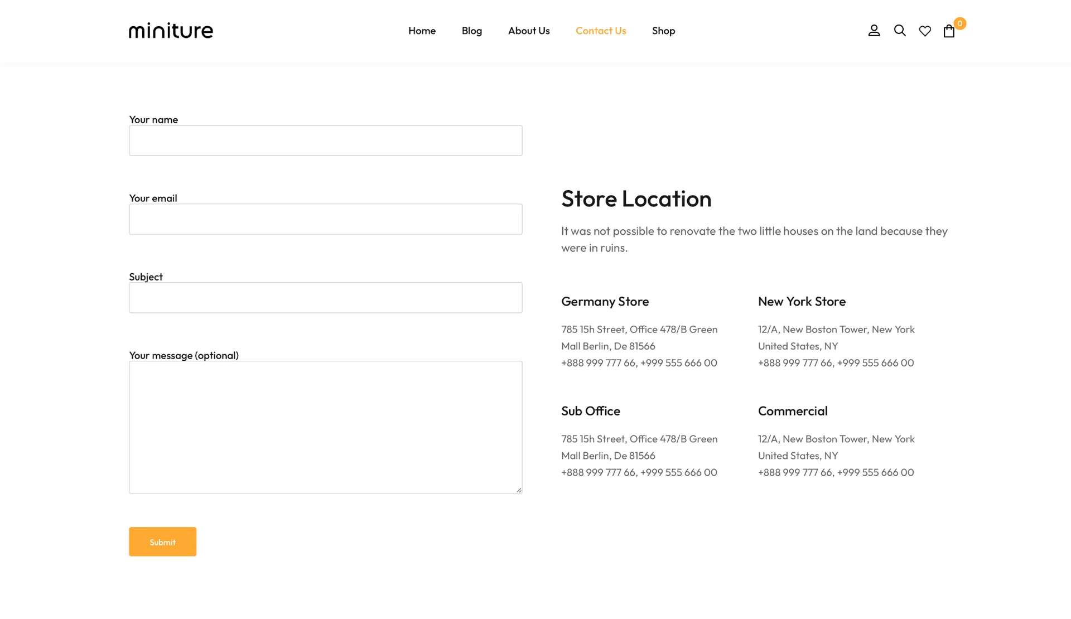The image size is (1071, 619).
Task: Open the Shop menu item
Action: pos(663,31)
